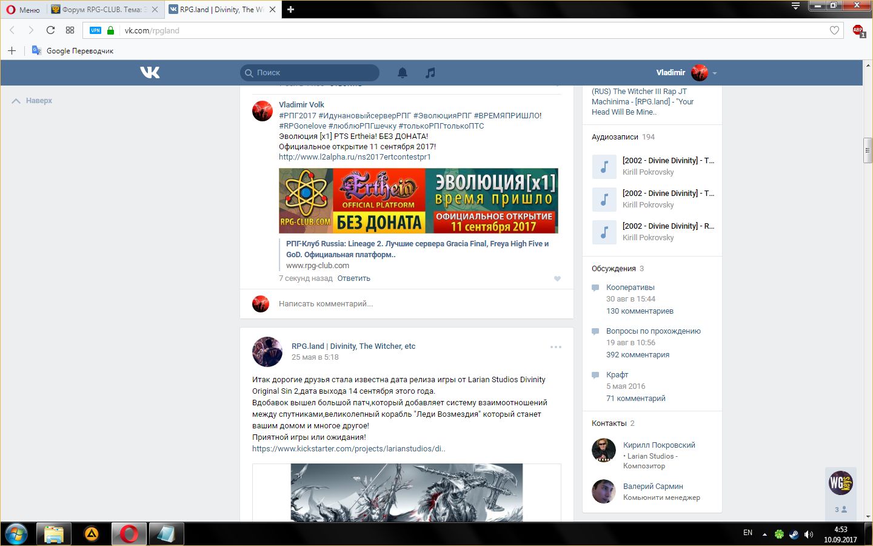Open Кирилл Покровский contact profile
873x546 pixels.
point(659,445)
